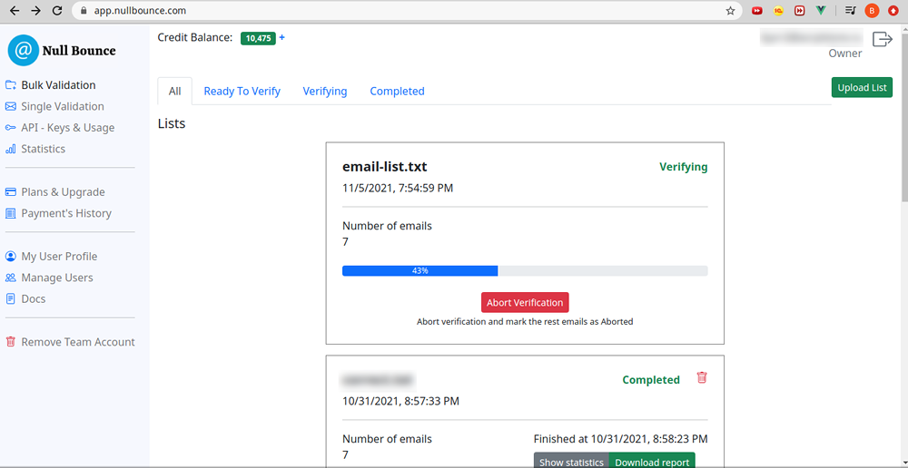Click the Null Bounce @ logo icon

[x=24, y=50]
